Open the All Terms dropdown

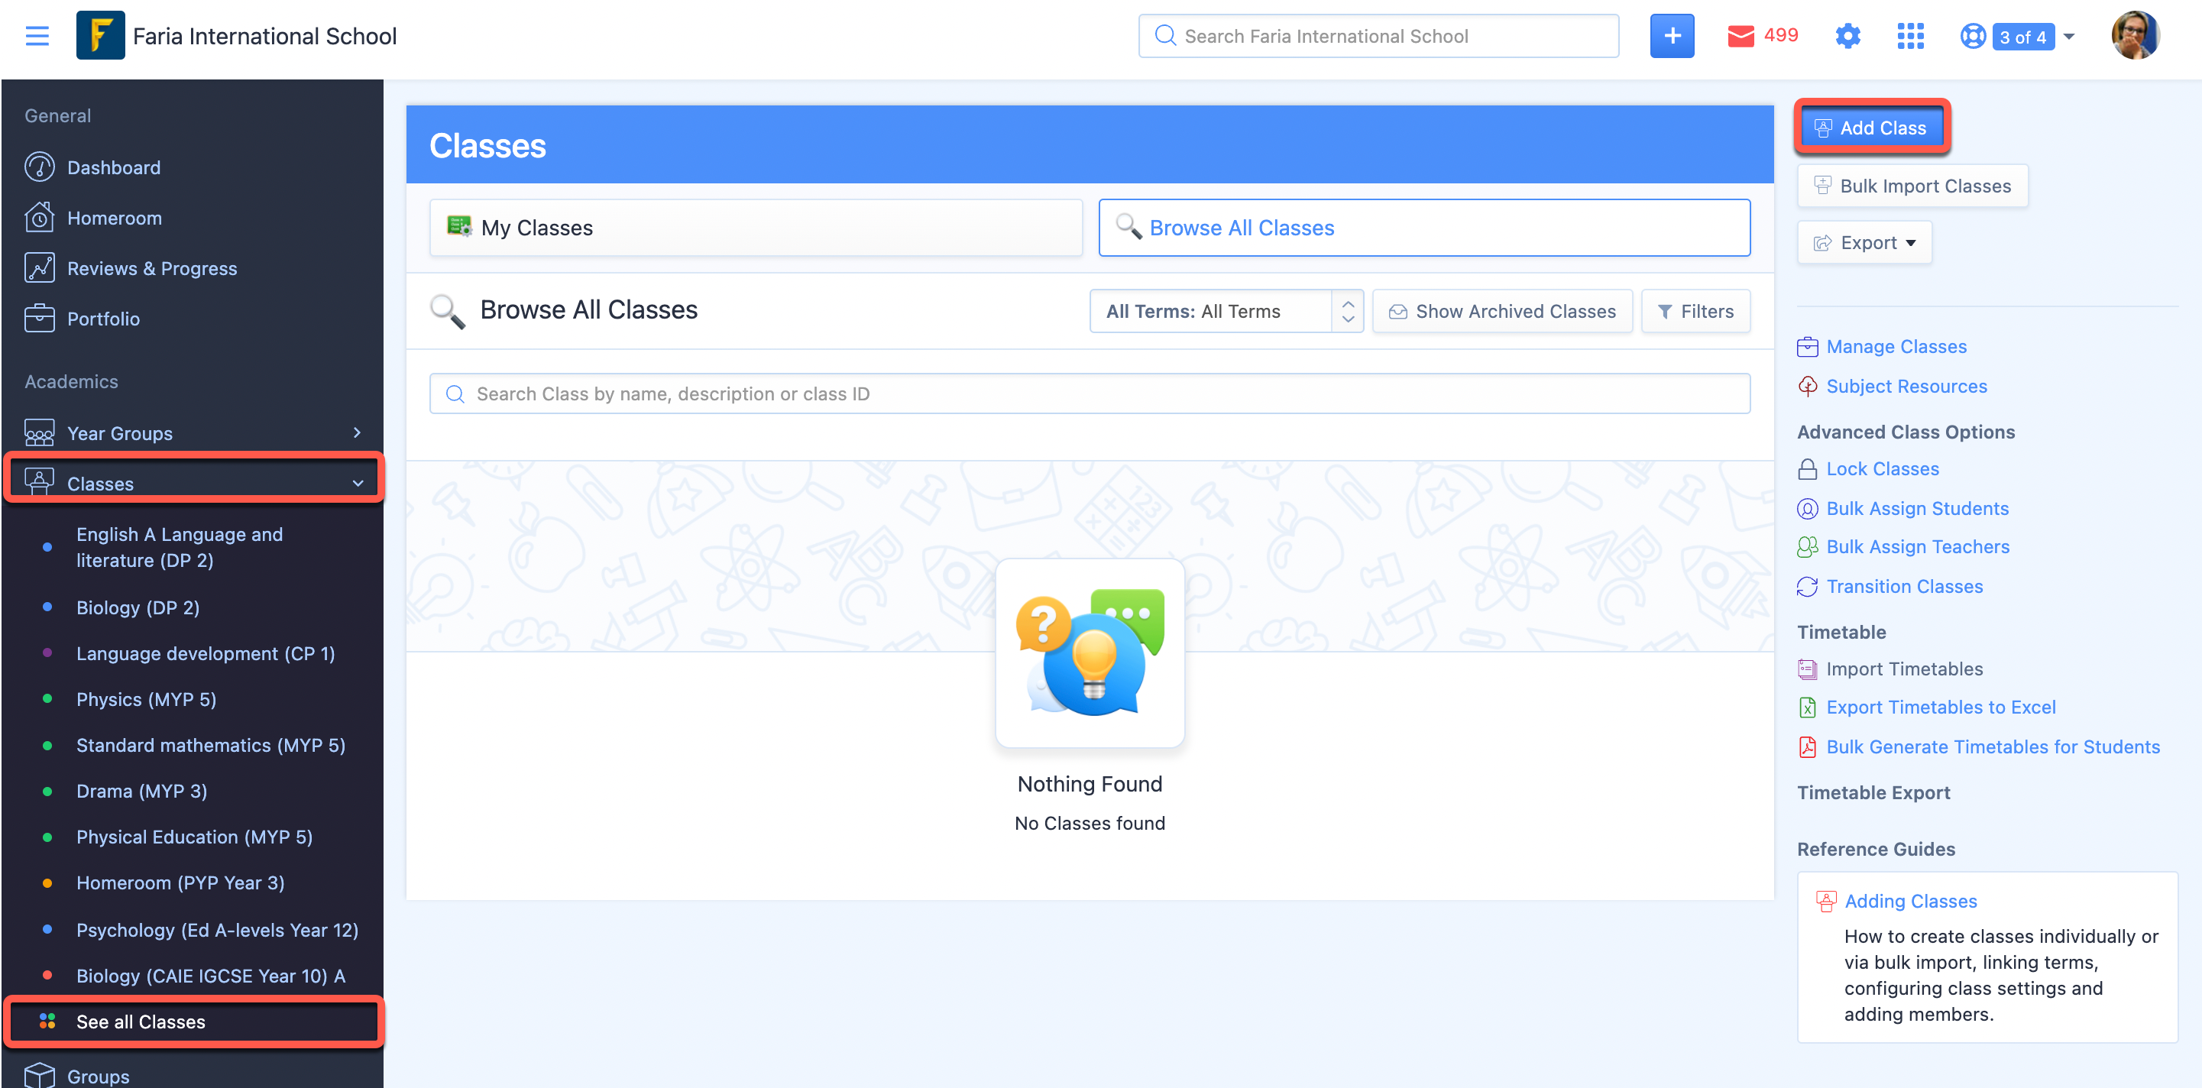[1226, 311]
